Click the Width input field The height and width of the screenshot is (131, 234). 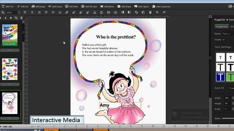click(x=227, y=98)
